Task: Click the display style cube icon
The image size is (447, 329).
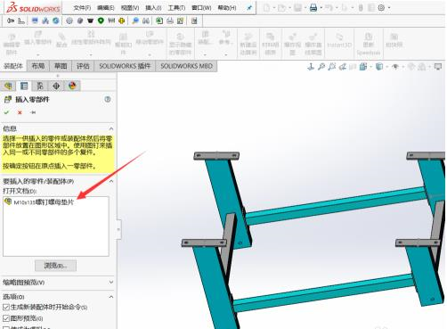Action: 379,67
